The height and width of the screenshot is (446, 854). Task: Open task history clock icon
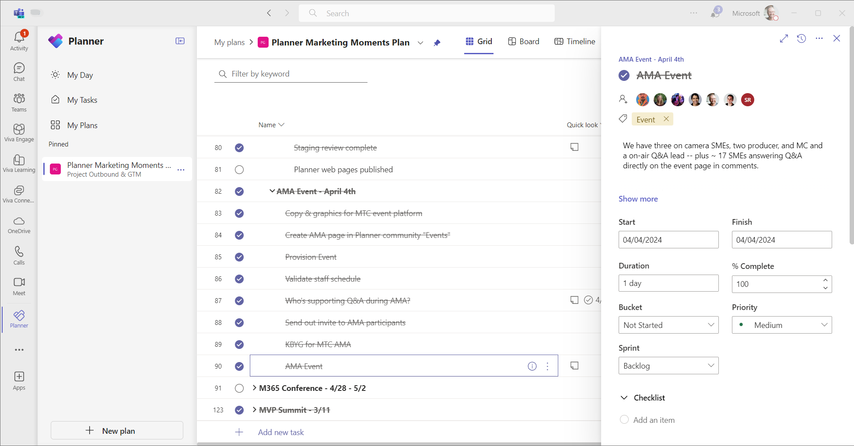[801, 38]
